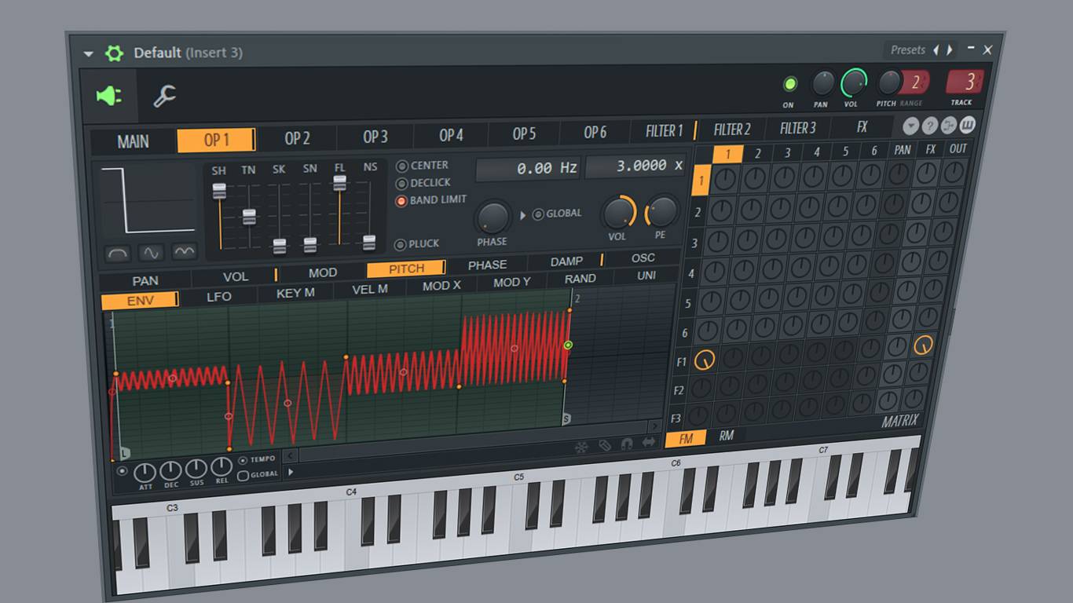Toggle the envelope enable dot beside ATT

[x=121, y=471]
